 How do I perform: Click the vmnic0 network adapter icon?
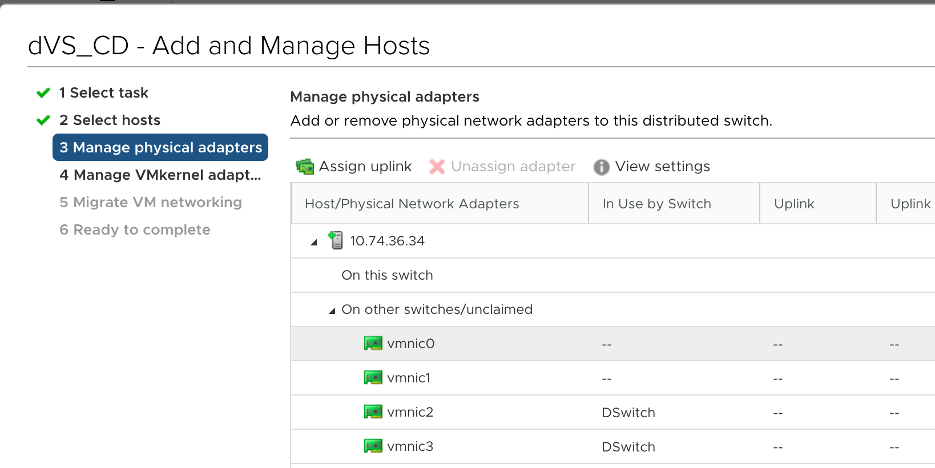point(373,344)
